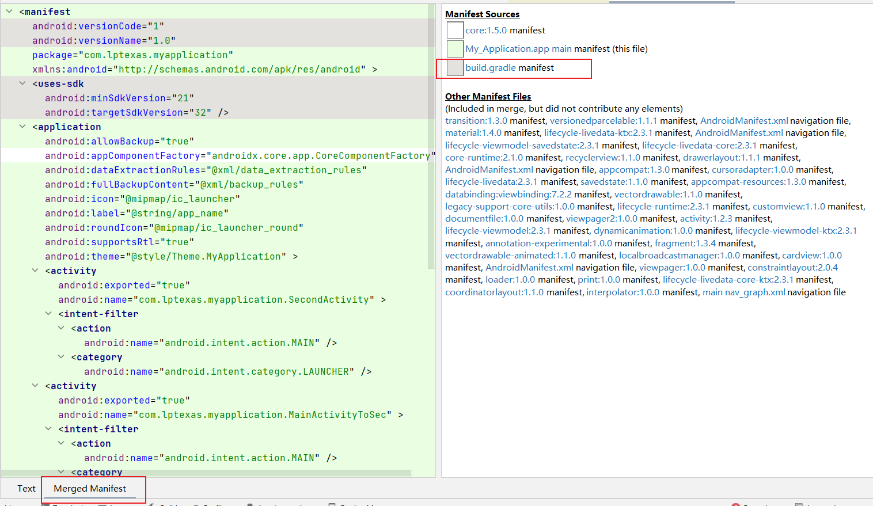Click the manifest tree vertical scrollbar
The width and height of the screenshot is (873, 506).
(431, 138)
